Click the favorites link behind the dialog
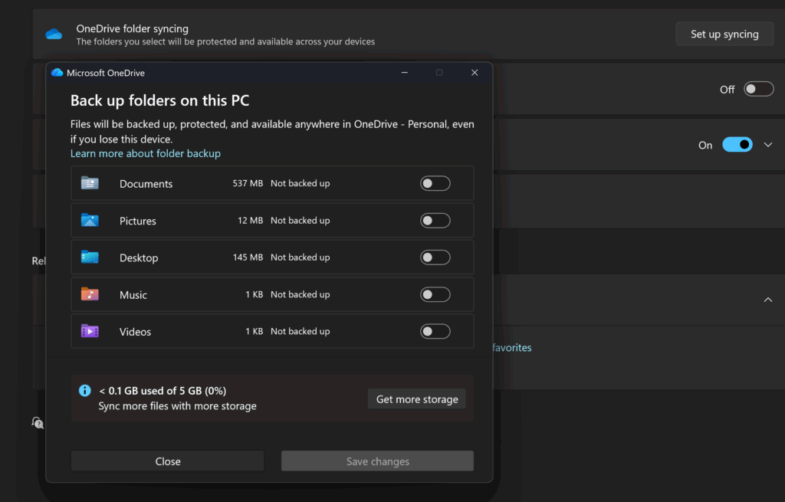 pos(511,347)
